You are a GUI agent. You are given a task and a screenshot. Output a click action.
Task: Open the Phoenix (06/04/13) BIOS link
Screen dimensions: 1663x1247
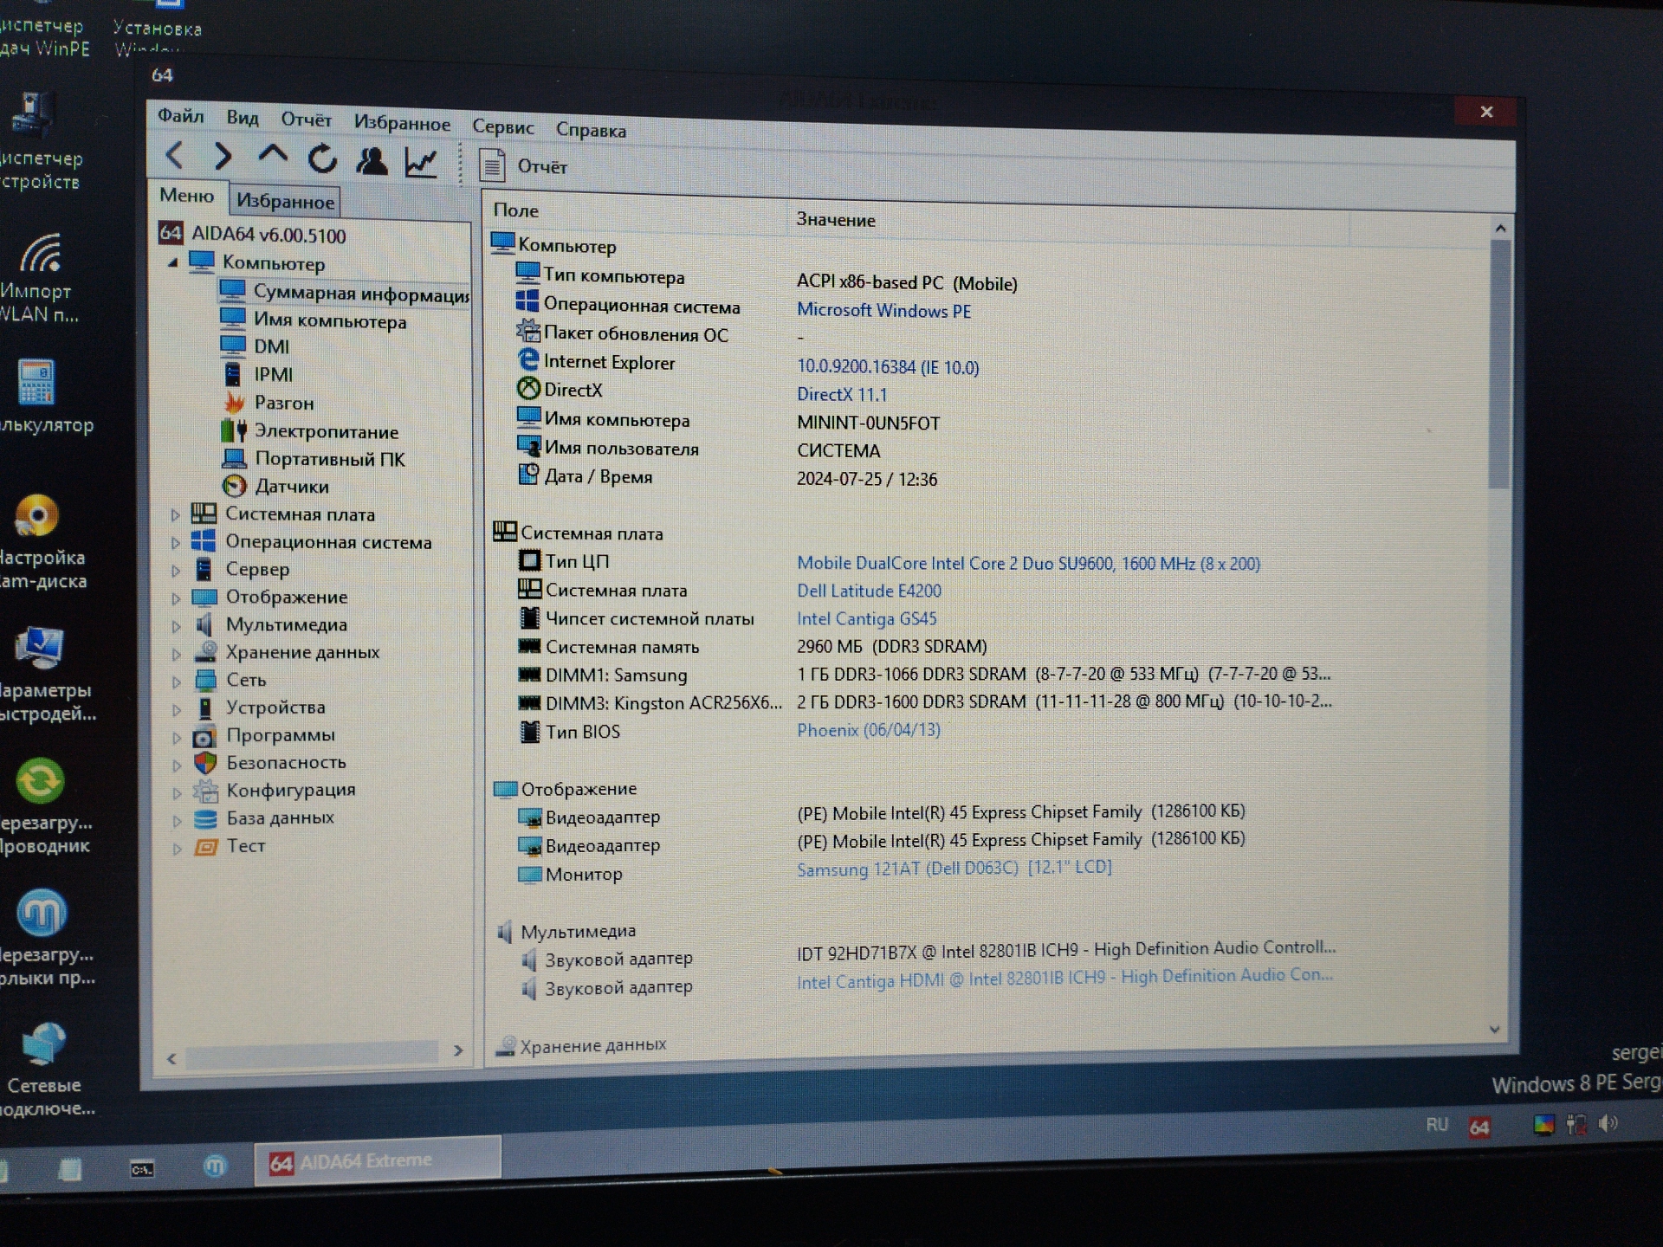(x=869, y=730)
